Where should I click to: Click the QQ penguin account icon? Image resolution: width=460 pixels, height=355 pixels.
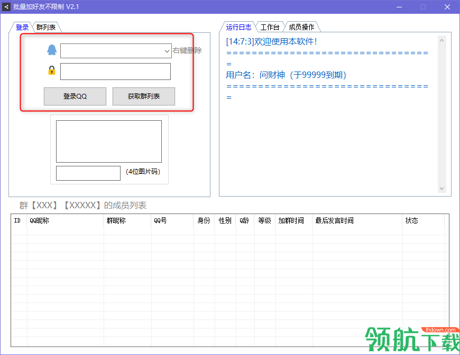(x=52, y=50)
